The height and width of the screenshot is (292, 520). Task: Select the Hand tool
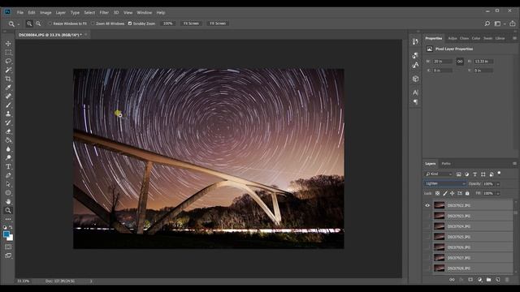8,202
